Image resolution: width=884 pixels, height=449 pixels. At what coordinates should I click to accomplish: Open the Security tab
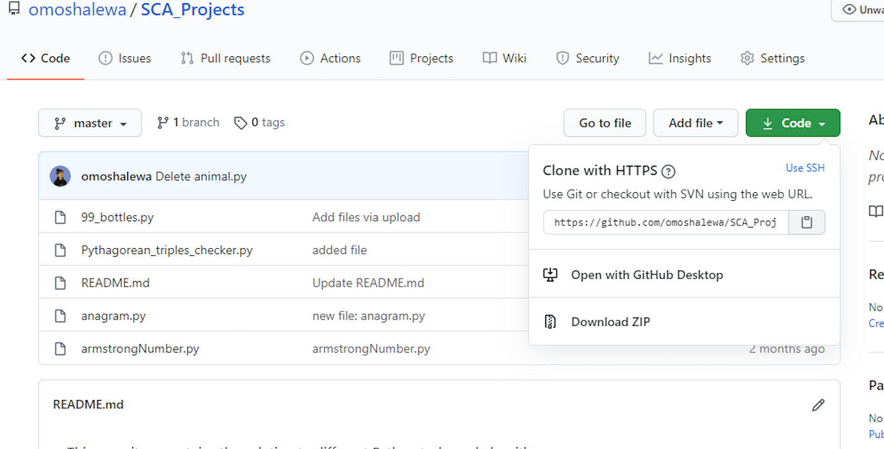click(x=587, y=58)
